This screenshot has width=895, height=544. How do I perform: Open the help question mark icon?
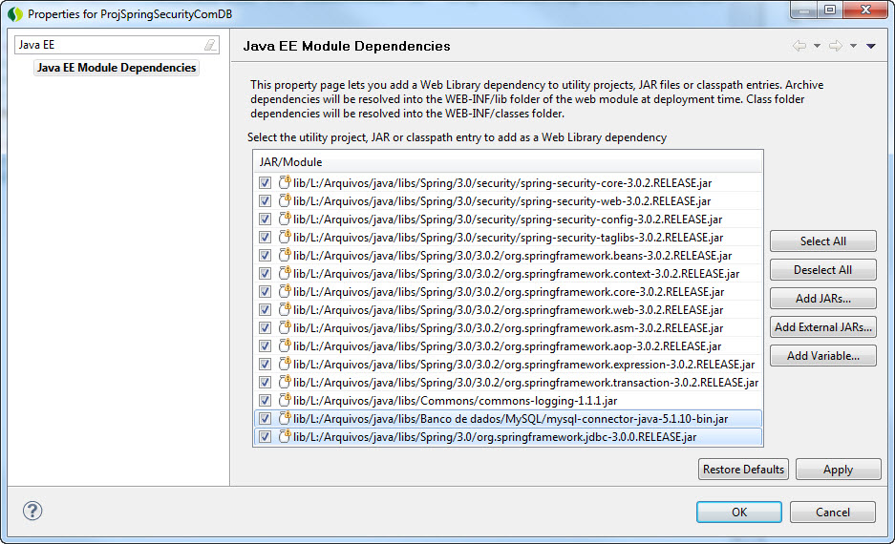click(x=32, y=511)
